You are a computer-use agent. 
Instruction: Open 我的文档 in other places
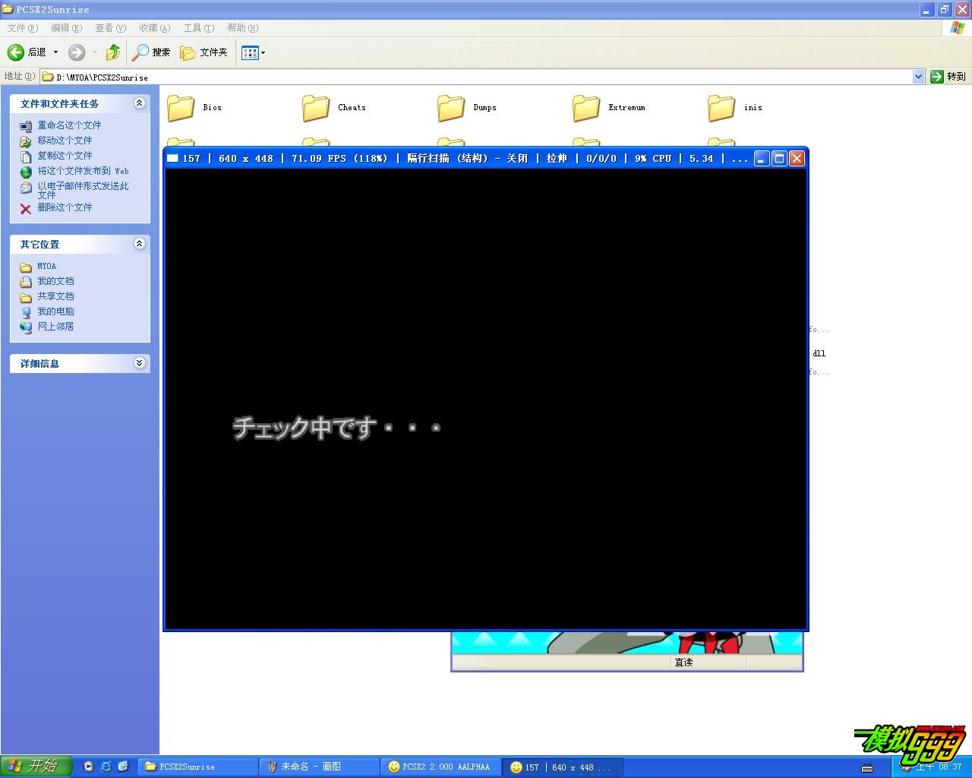coord(55,281)
